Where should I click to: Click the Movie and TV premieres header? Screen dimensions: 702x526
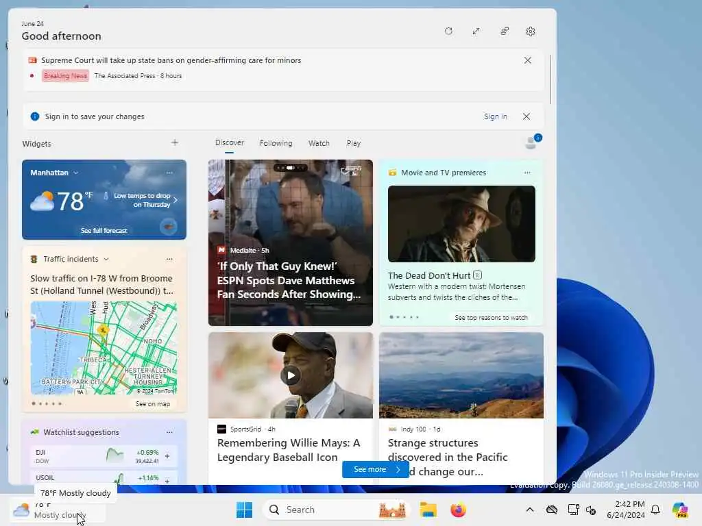tap(444, 173)
